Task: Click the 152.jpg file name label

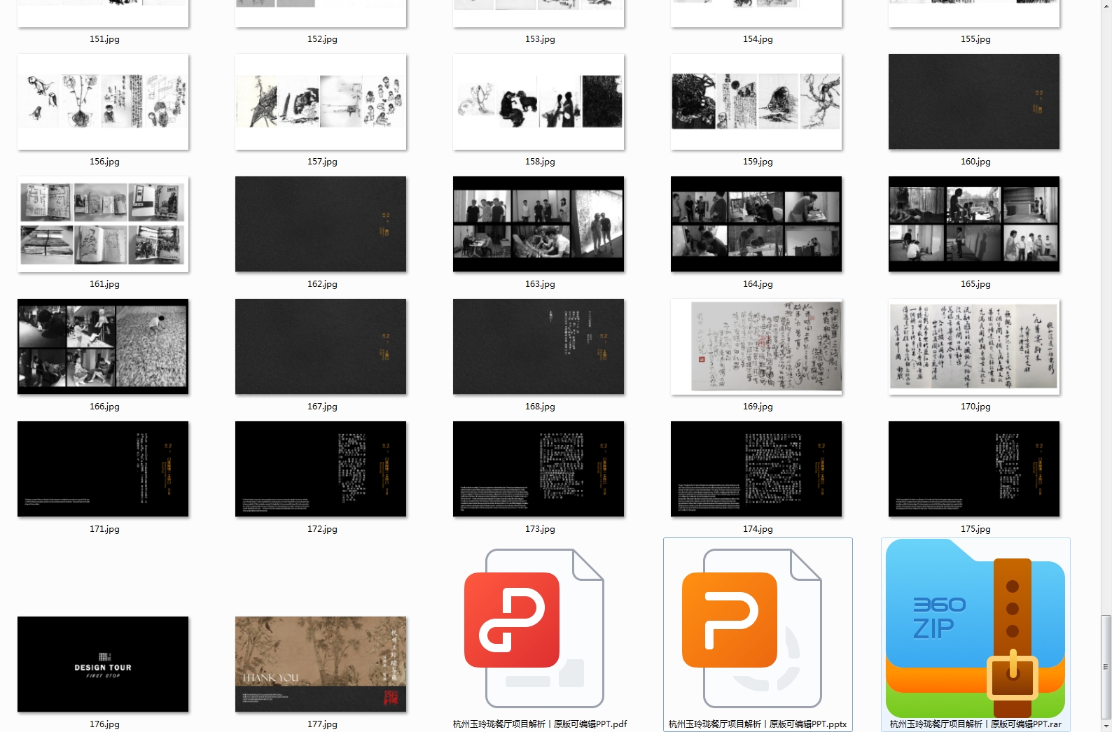Action: tap(322, 39)
